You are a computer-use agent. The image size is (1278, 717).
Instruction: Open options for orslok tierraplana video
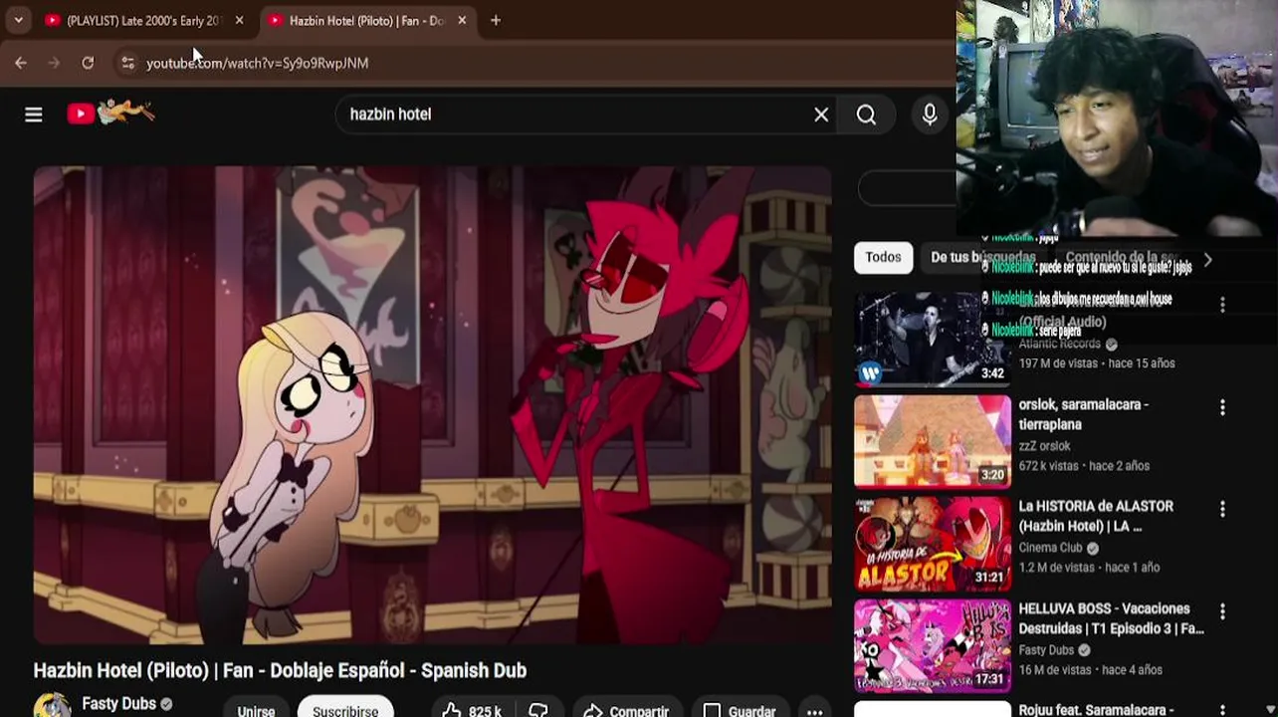(x=1222, y=407)
